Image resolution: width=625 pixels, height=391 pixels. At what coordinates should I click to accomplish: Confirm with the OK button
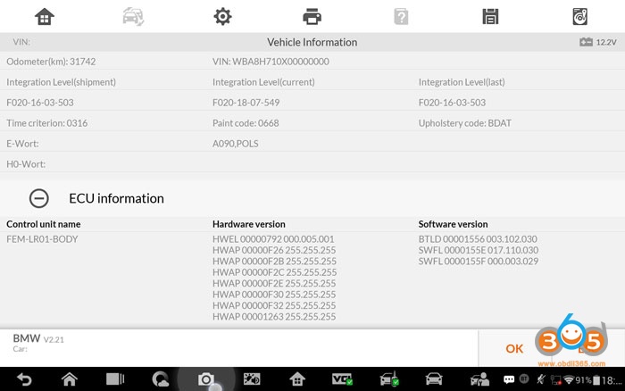[514, 349]
